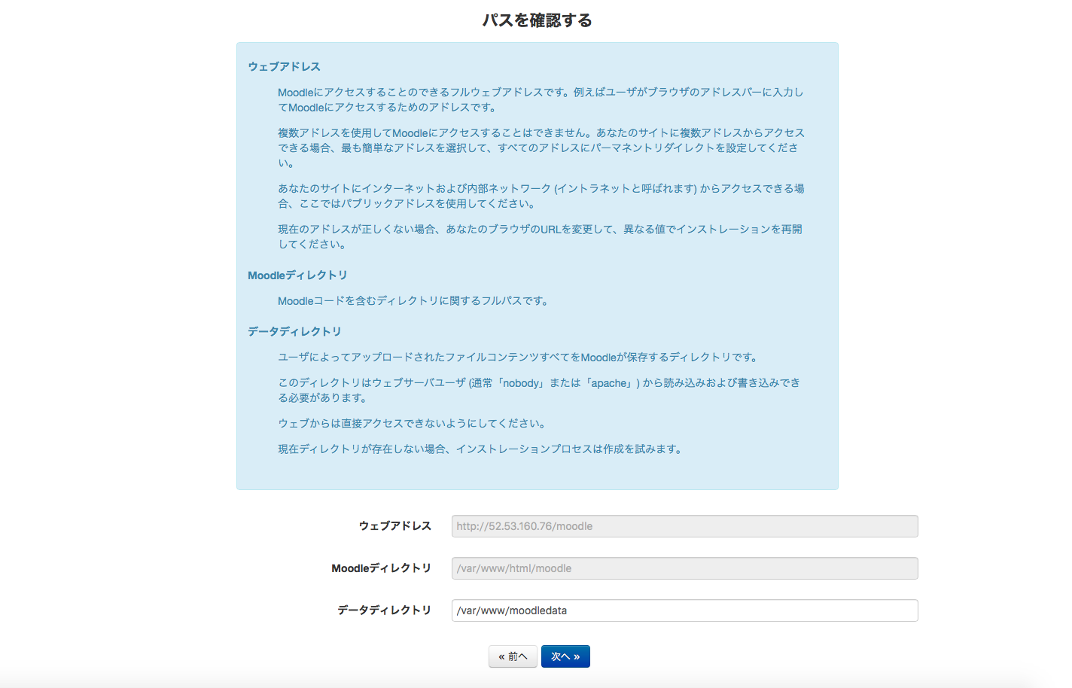Click the paragraph starting with 現在のアドレスが正しくない場合
Image resolution: width=1072 pixels, height=688 pixels.
coord(539,236)
